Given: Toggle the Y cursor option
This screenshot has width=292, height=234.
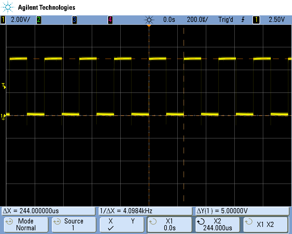Looking at the screenshot, I should (x=133, y=221).
